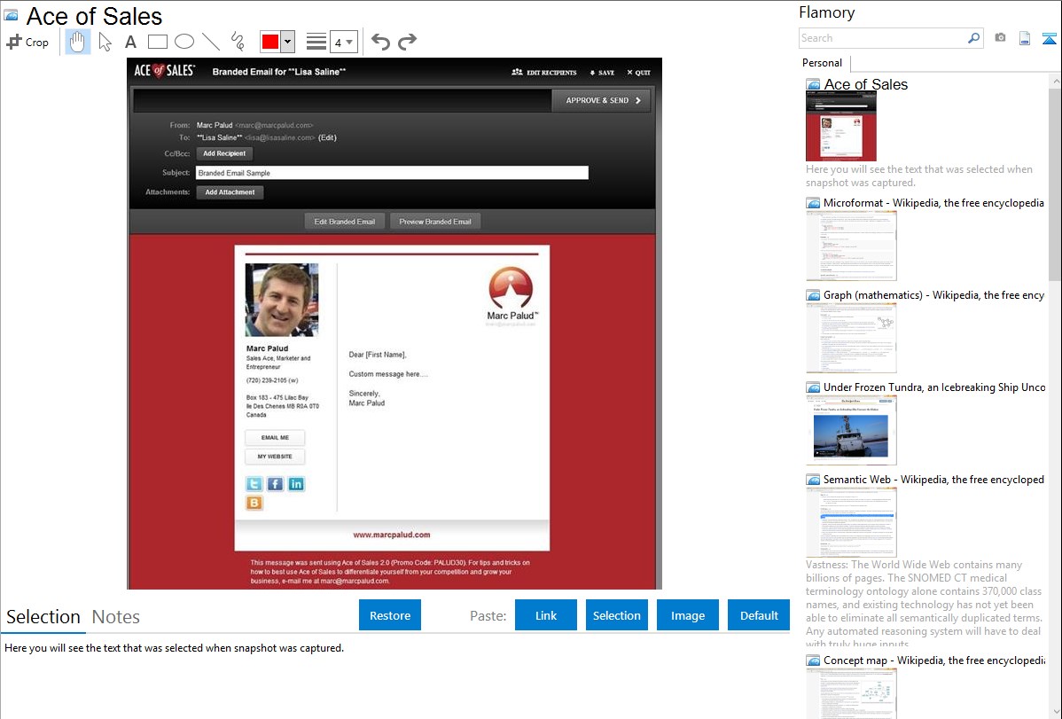Select the Concept map snapshot title
Viewport: 1062px width, 719px height.
click(934, 660)
